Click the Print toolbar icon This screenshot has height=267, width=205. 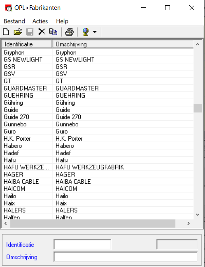[70, 32]
